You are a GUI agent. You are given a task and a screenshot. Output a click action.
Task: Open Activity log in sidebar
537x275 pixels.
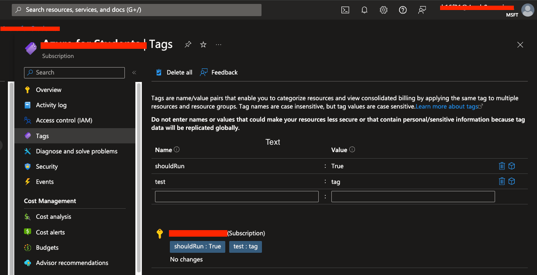[x=51, y=105]
